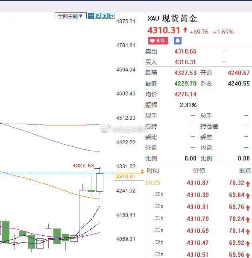Toggle the crosshair cursor icon
252x258 pixels.
91,16
